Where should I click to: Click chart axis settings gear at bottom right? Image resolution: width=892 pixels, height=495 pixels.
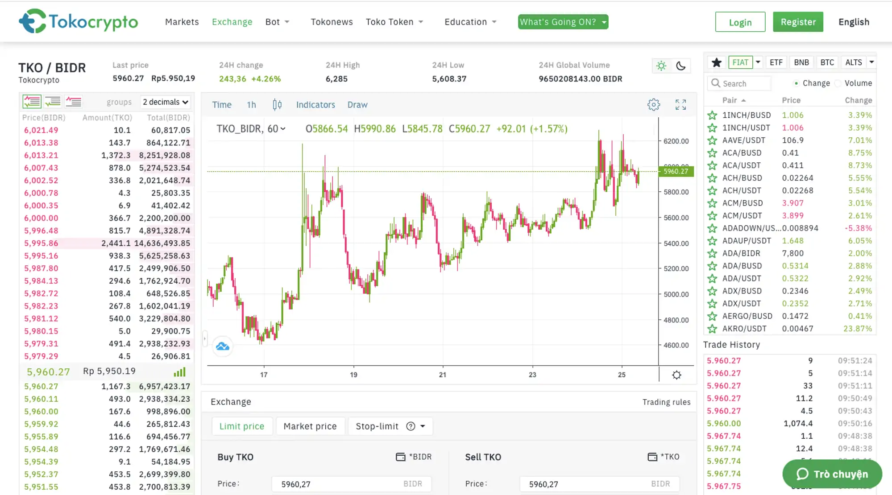[x=677, y=375]
